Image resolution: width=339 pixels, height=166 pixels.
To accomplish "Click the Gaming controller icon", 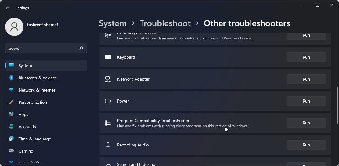I will 11,151.
